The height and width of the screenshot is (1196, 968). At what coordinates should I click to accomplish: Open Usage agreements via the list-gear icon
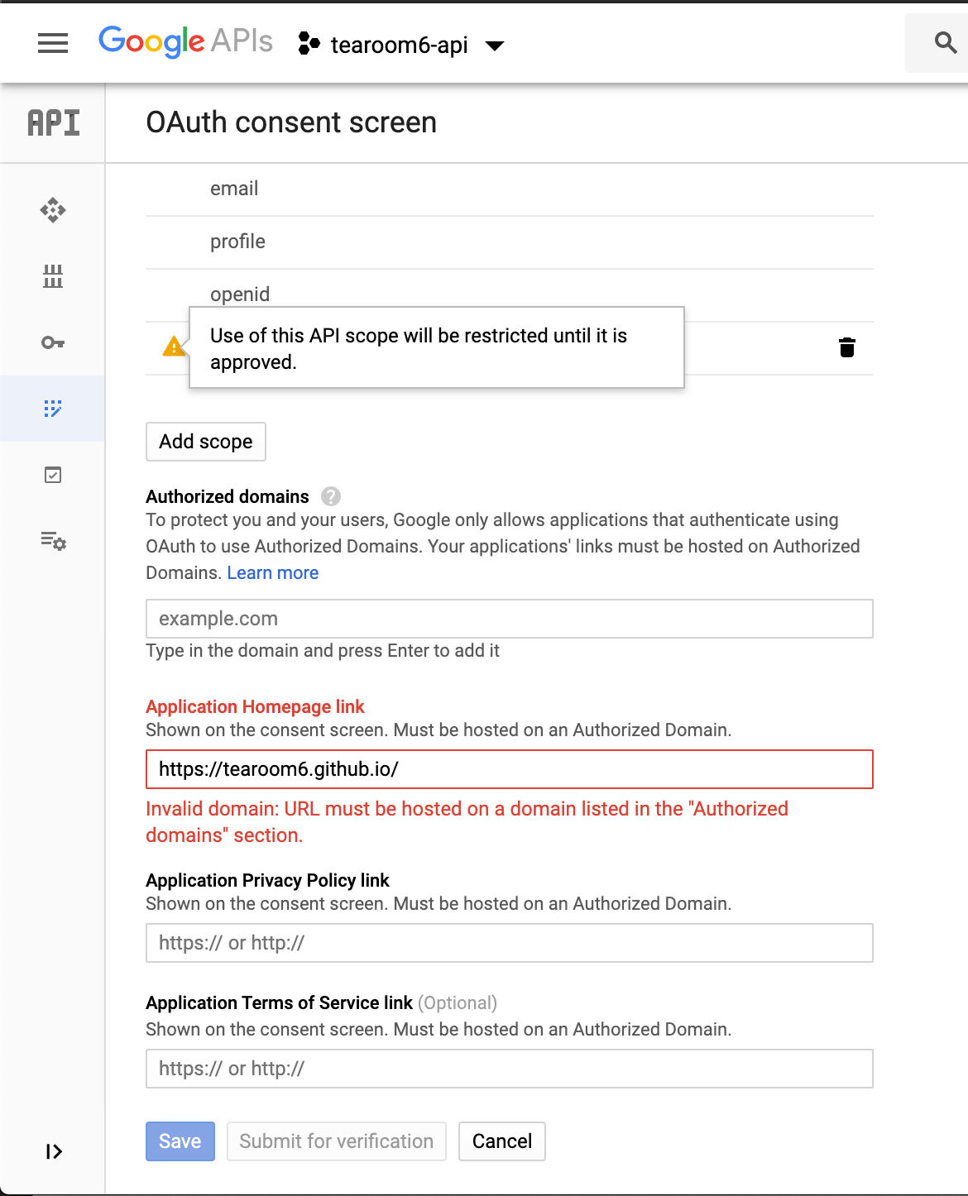pos(52,542)
